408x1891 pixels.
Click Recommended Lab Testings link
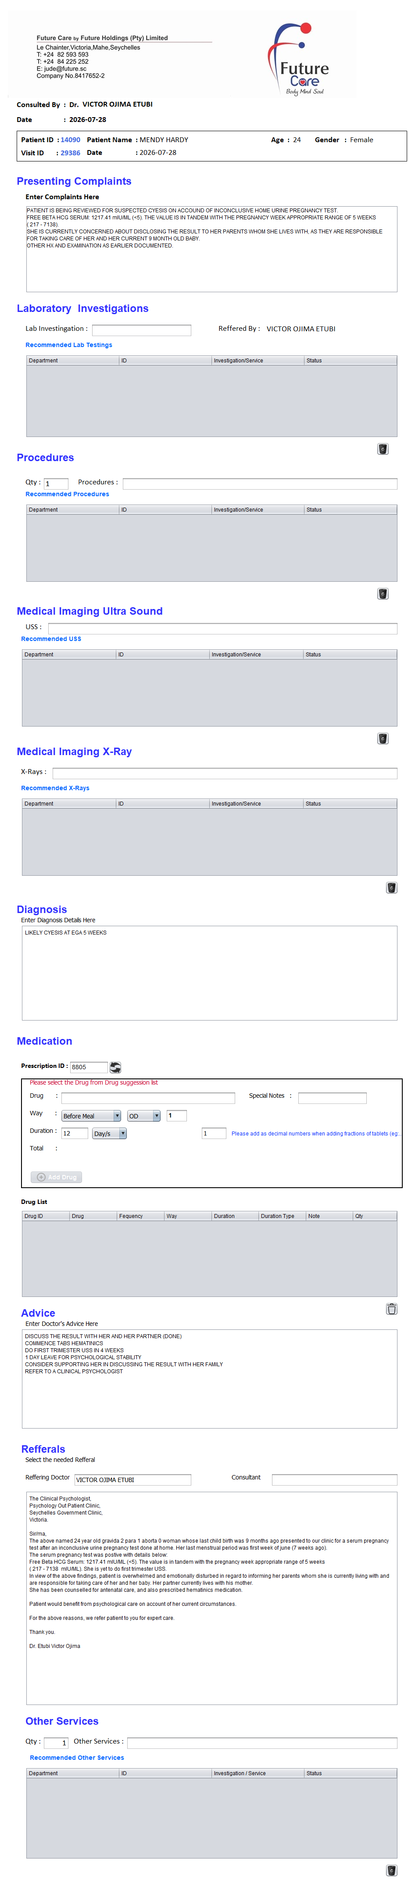pos(69,345)
